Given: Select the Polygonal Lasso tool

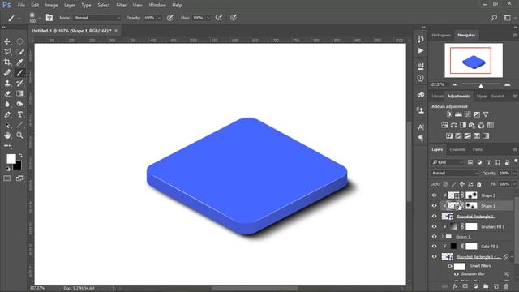Looking at the screenshot, I should tap(7, 52).
